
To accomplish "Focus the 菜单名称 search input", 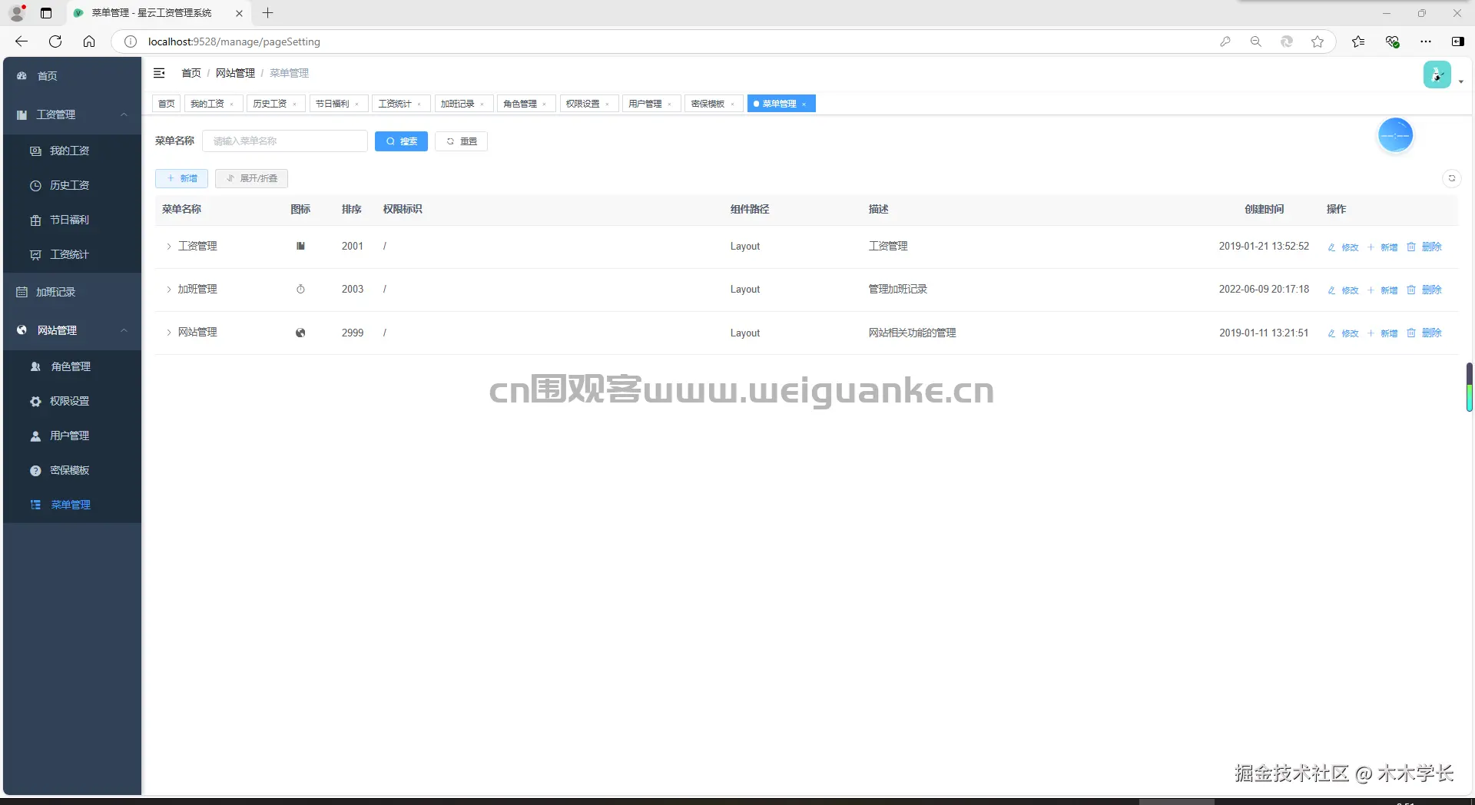I will click(285, 141).
